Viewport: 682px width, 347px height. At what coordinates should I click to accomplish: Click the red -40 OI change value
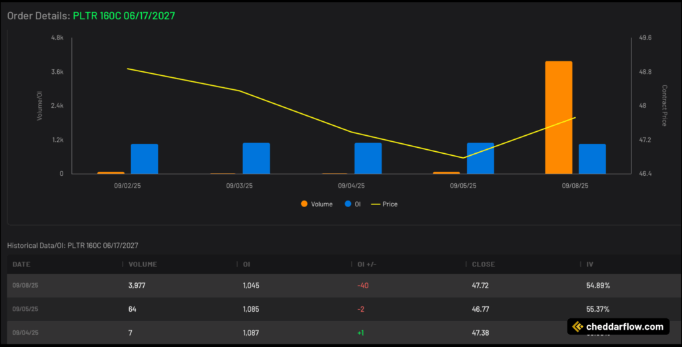[363, 286]
